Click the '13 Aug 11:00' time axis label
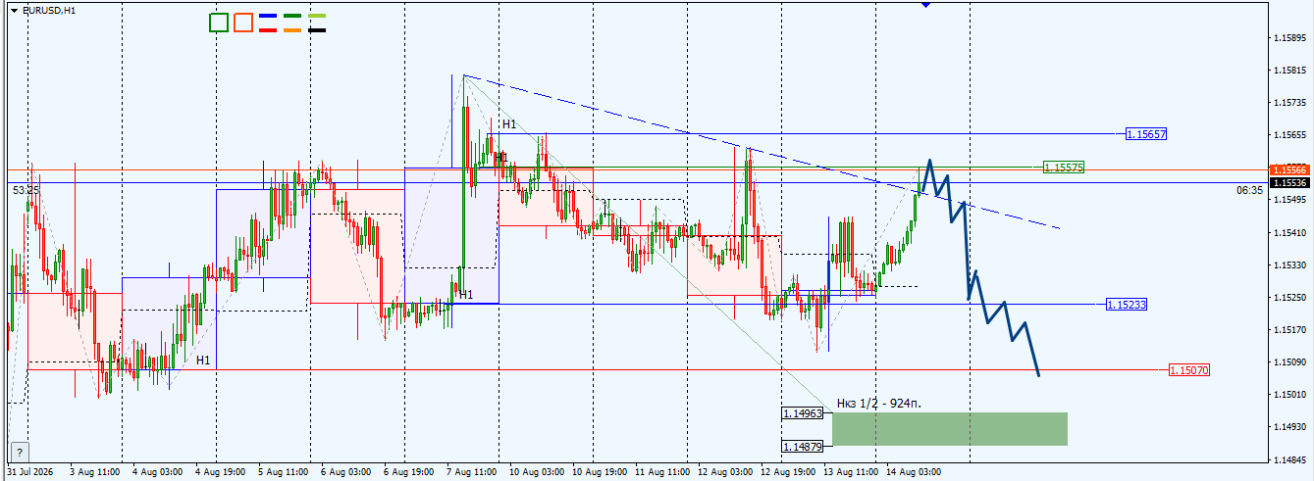Screen dimensions: 1314x481 point(851,472)
